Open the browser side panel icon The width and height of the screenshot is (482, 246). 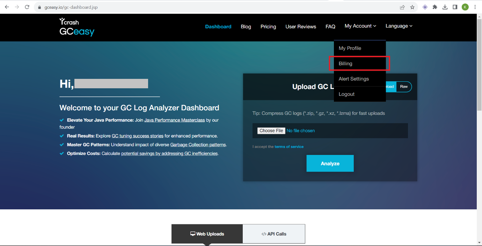pos(455,7)
